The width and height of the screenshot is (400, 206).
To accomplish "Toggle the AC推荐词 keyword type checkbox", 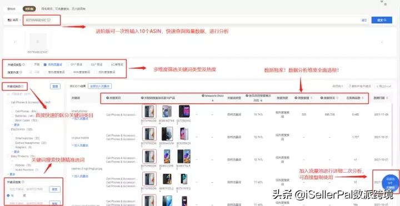I will tap(108, 65).
